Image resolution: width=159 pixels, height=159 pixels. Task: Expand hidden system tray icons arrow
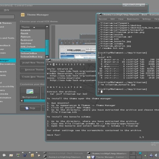pos(145,155)
